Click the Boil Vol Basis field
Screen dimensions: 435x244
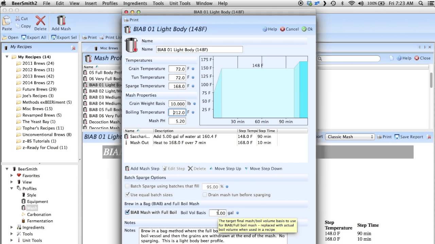pyautogui.click(x=217, y=213)
